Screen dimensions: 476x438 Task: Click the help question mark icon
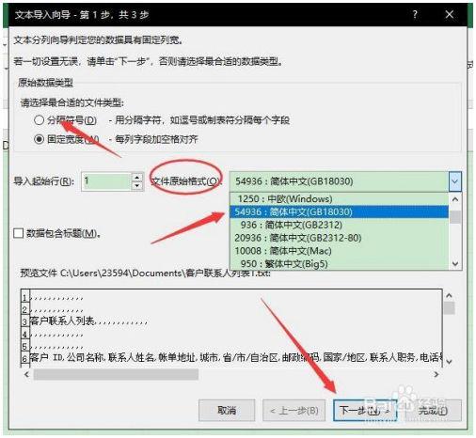[x=415, y=14]
